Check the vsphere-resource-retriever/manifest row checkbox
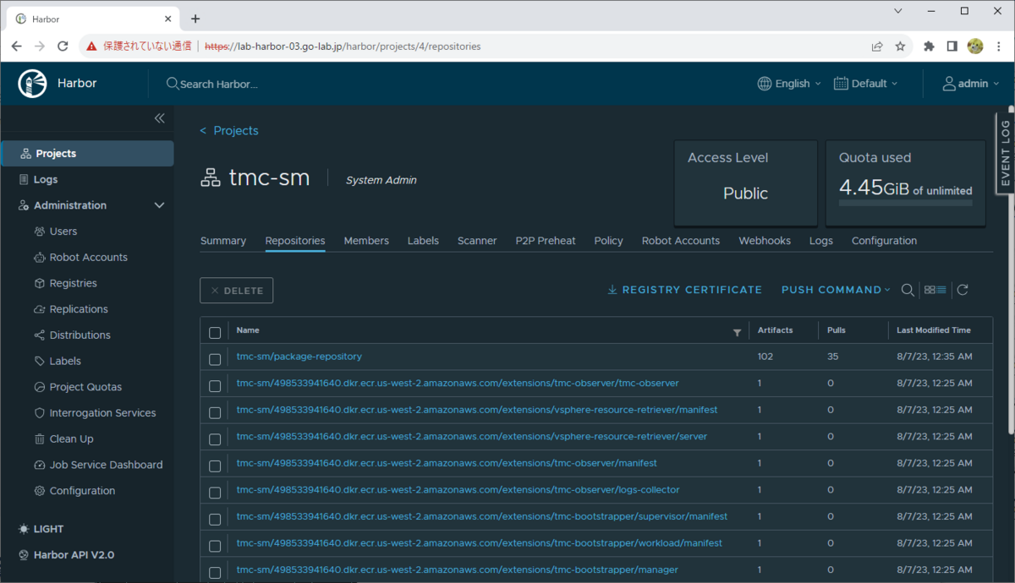1015x583 pixels. click(215, 412)
